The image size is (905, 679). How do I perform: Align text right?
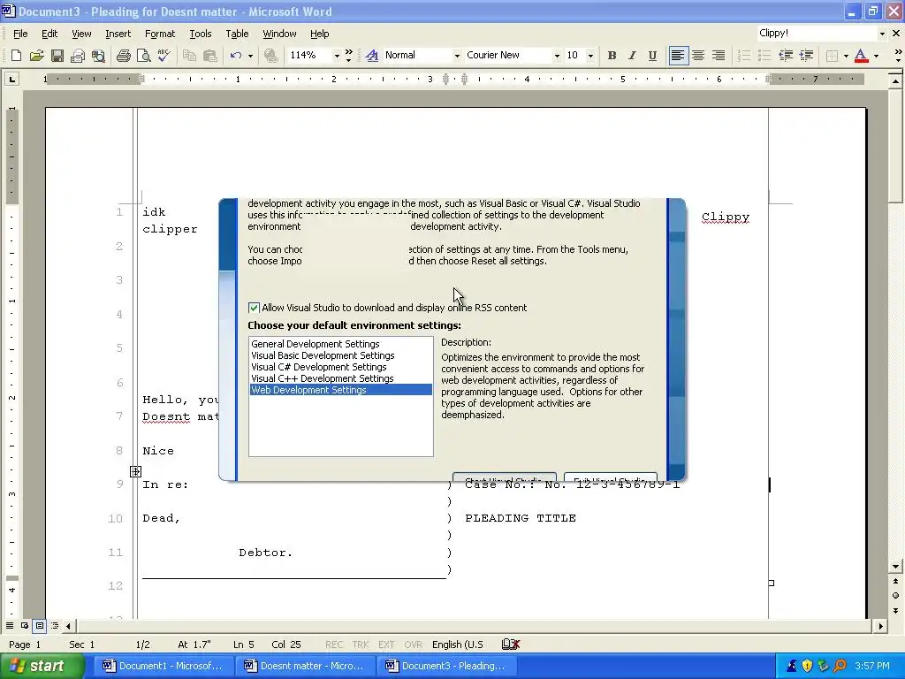point(719,56)
